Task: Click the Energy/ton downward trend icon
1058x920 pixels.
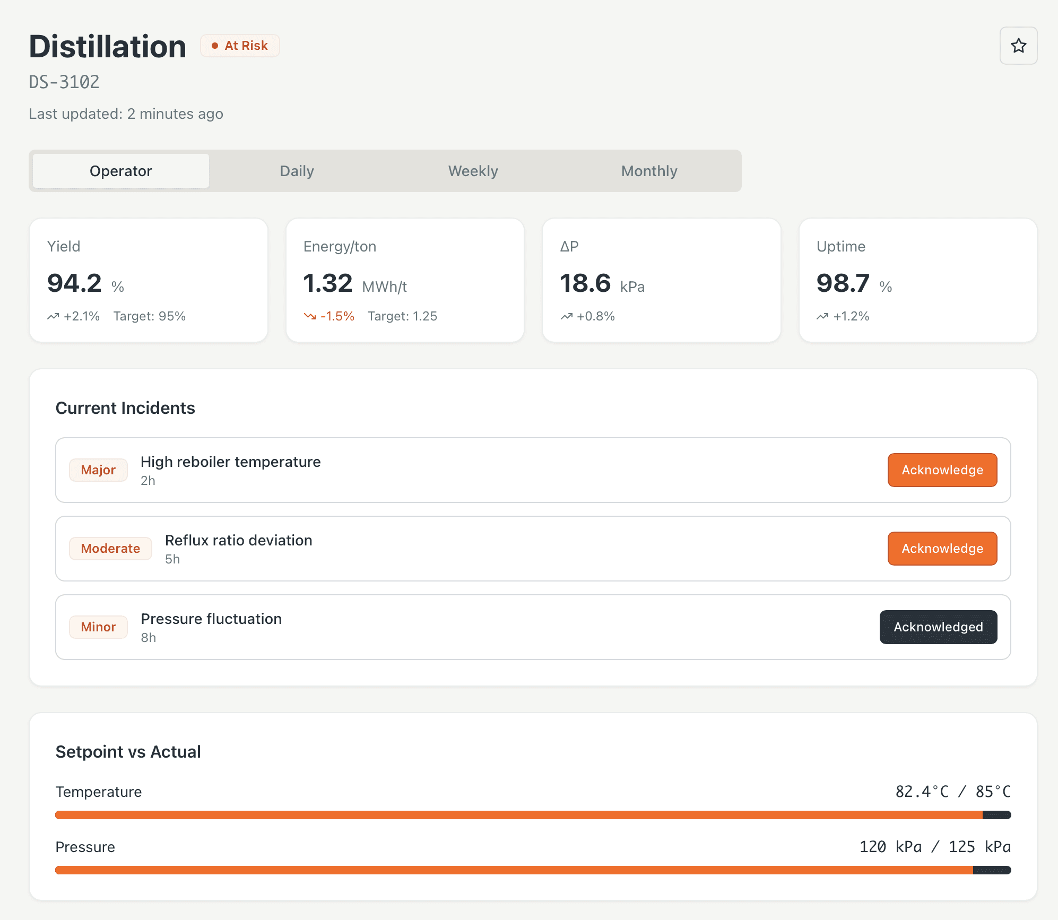Action: point(310,317)
